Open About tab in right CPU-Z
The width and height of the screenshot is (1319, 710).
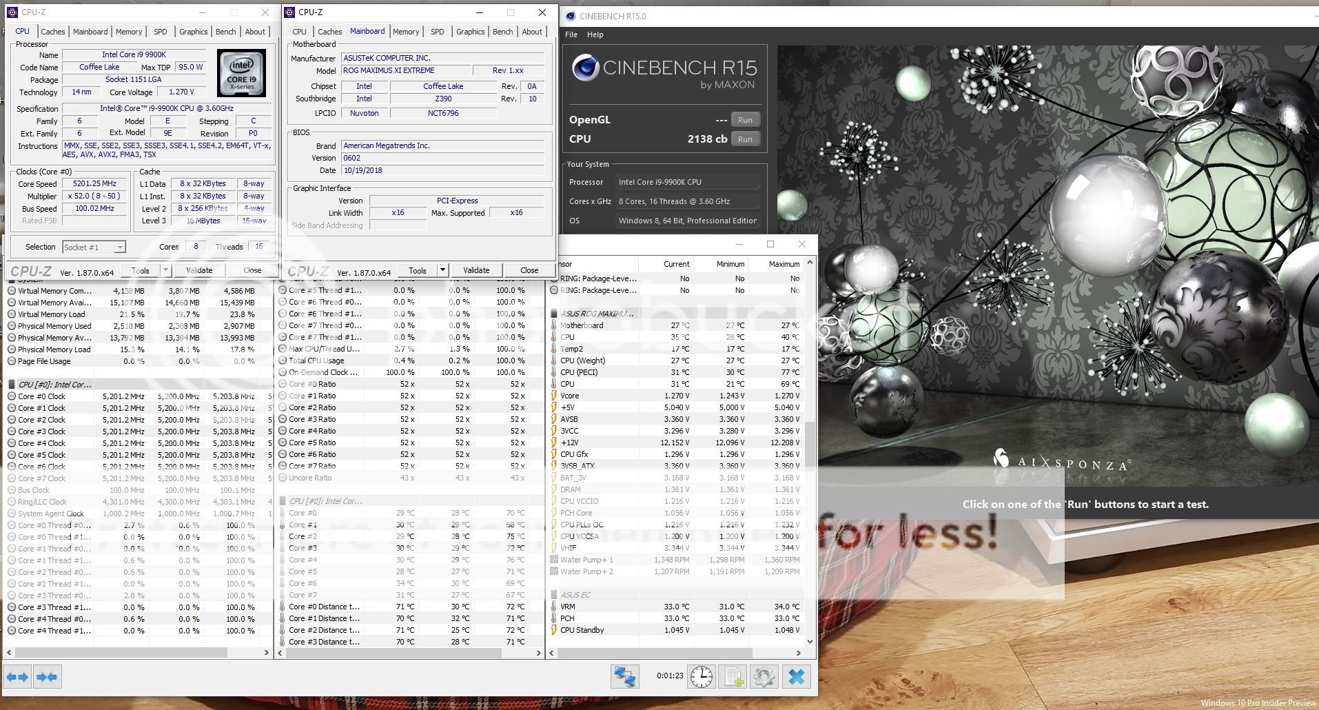532,32
